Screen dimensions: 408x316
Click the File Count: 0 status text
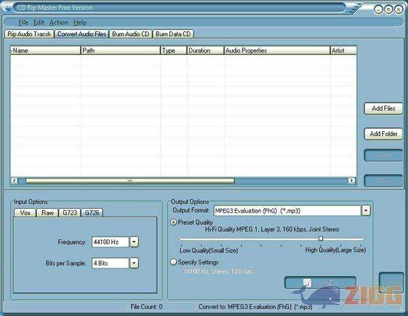pos(146,307)
